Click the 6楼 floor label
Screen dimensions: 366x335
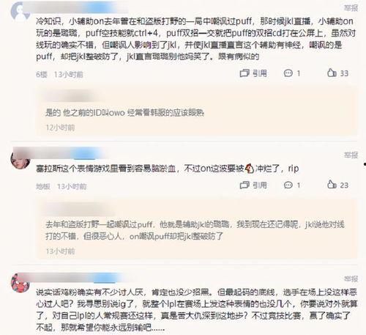(42, 75)
